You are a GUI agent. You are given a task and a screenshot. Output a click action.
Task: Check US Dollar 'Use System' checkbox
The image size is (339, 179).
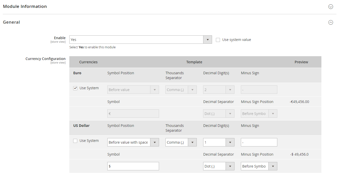tap(75, 141)
